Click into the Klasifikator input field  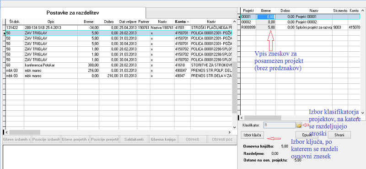click(280, 125)
